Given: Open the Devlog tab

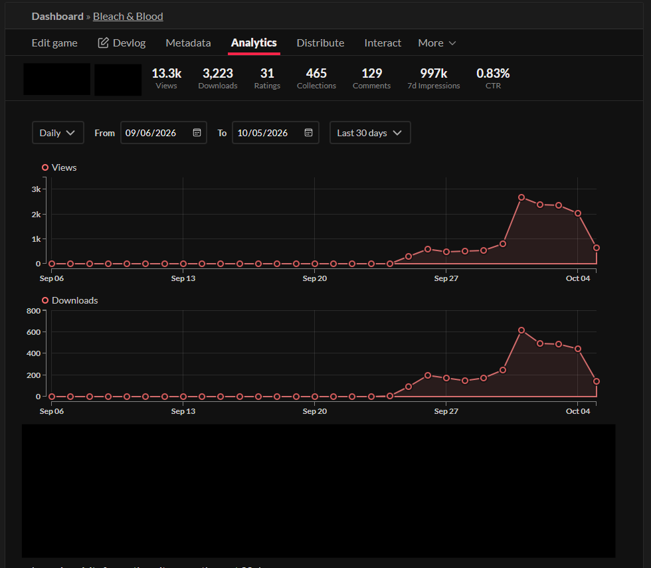Looking at the screenshot, I should tap(122, 43).
